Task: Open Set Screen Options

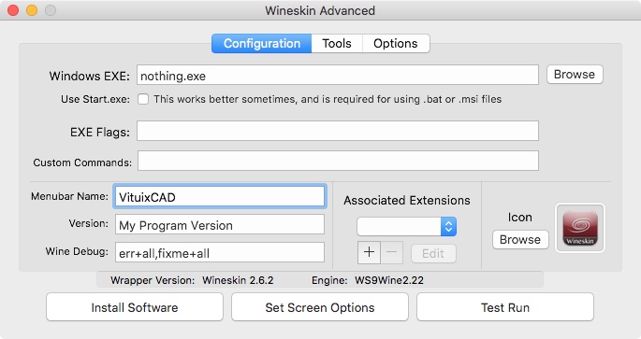Action: tap(320, 307)
